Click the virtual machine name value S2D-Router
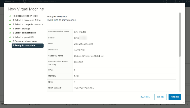190x108 pixels. click(x=80, y=32)
